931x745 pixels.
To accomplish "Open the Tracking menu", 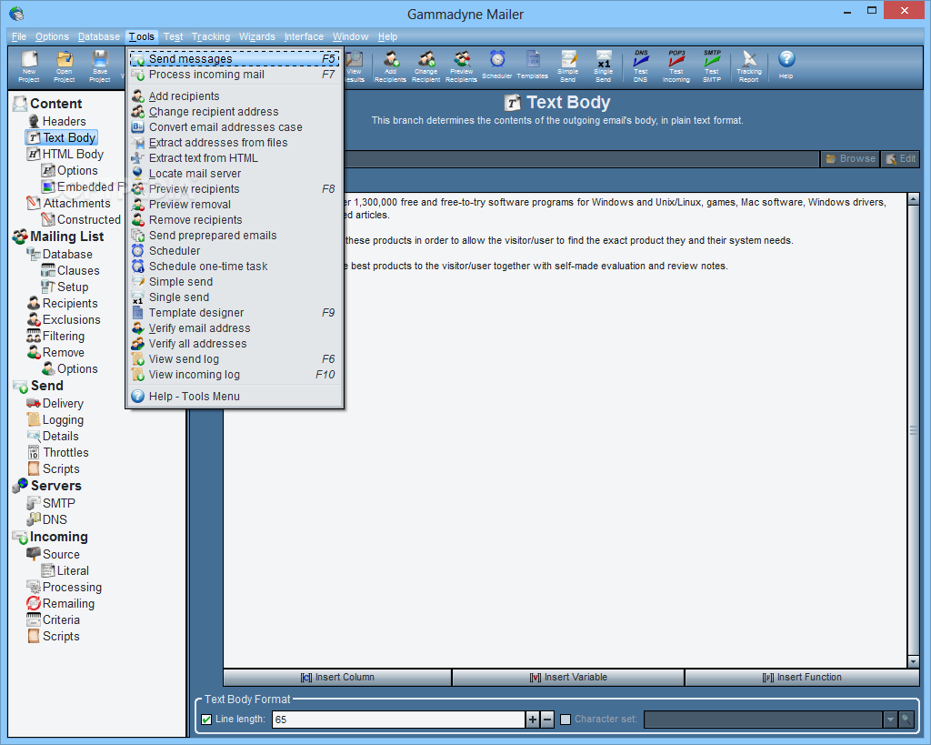I will click(211, 36).
